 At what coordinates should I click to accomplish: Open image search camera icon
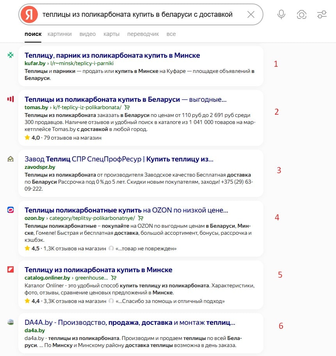(x=301, y=14)
